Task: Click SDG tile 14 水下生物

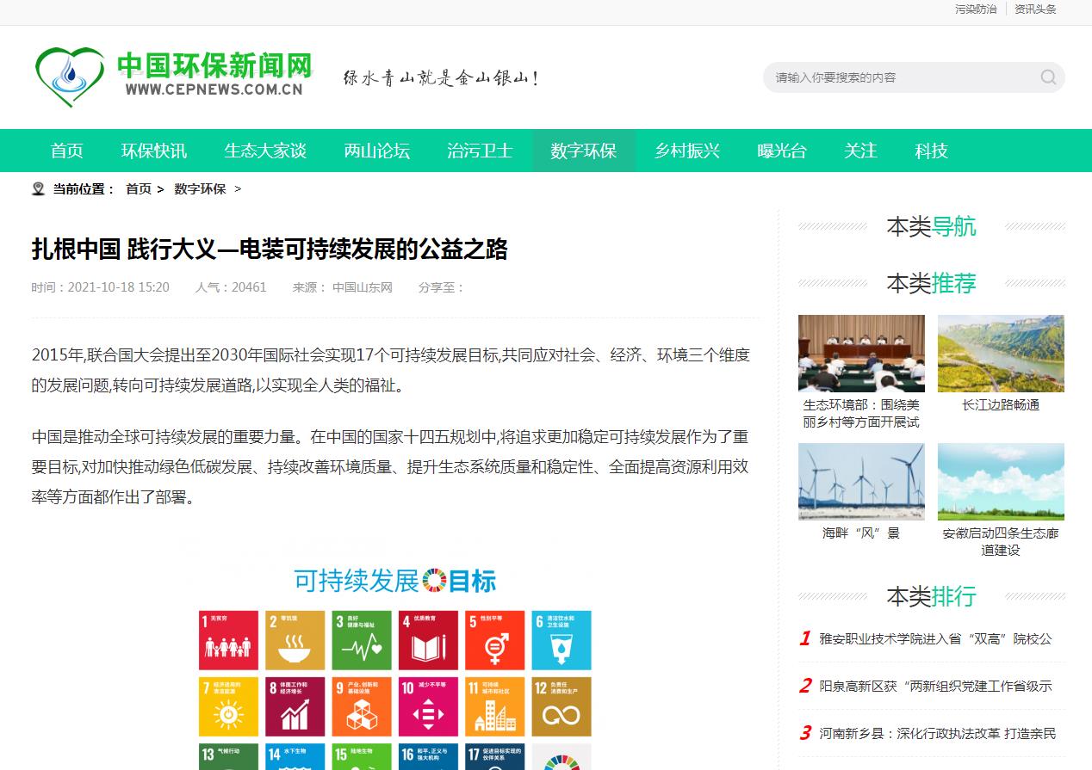Action: click(295, 757)
